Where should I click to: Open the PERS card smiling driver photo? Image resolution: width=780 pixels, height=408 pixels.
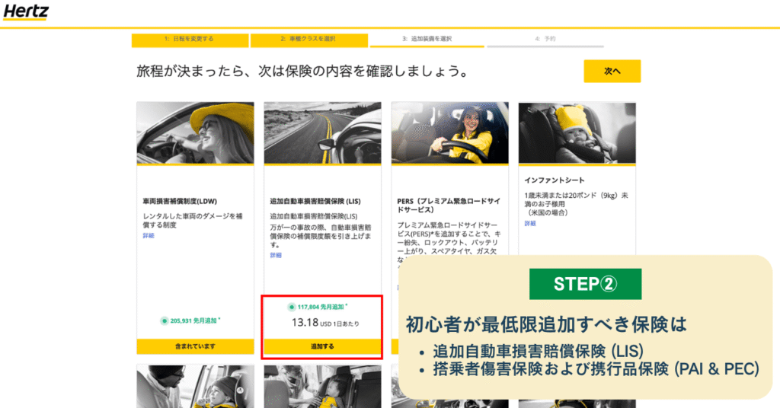coord(449,133)
